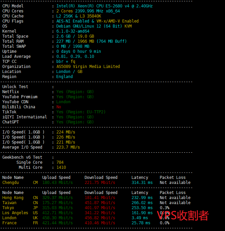
Task: Click the Multi Core score 1410
Action: click(61, 167)
